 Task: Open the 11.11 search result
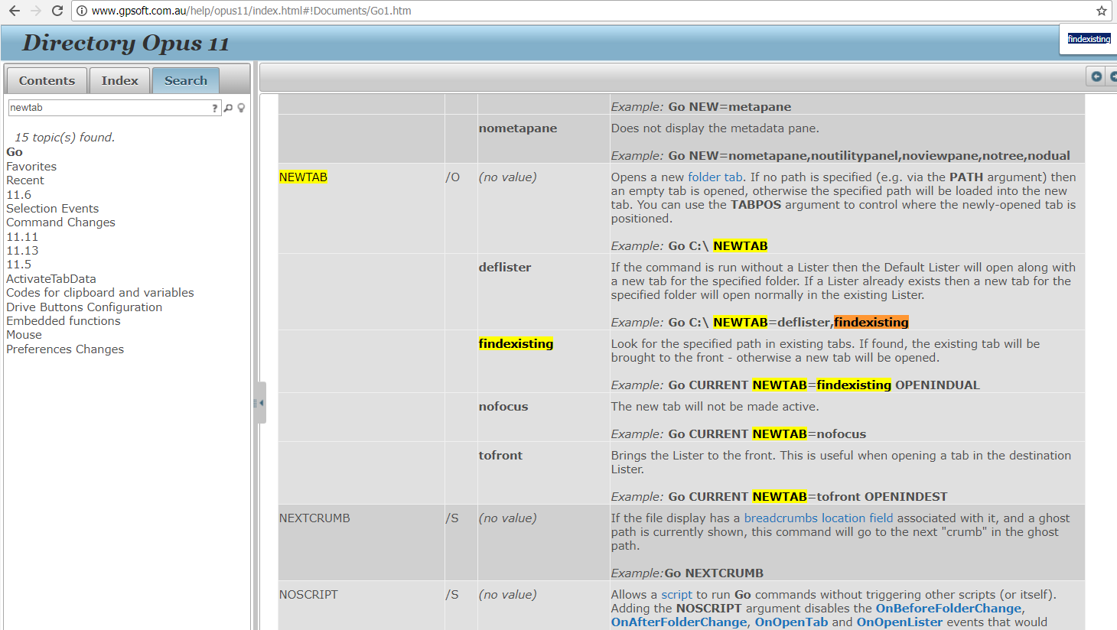point(22,237)
